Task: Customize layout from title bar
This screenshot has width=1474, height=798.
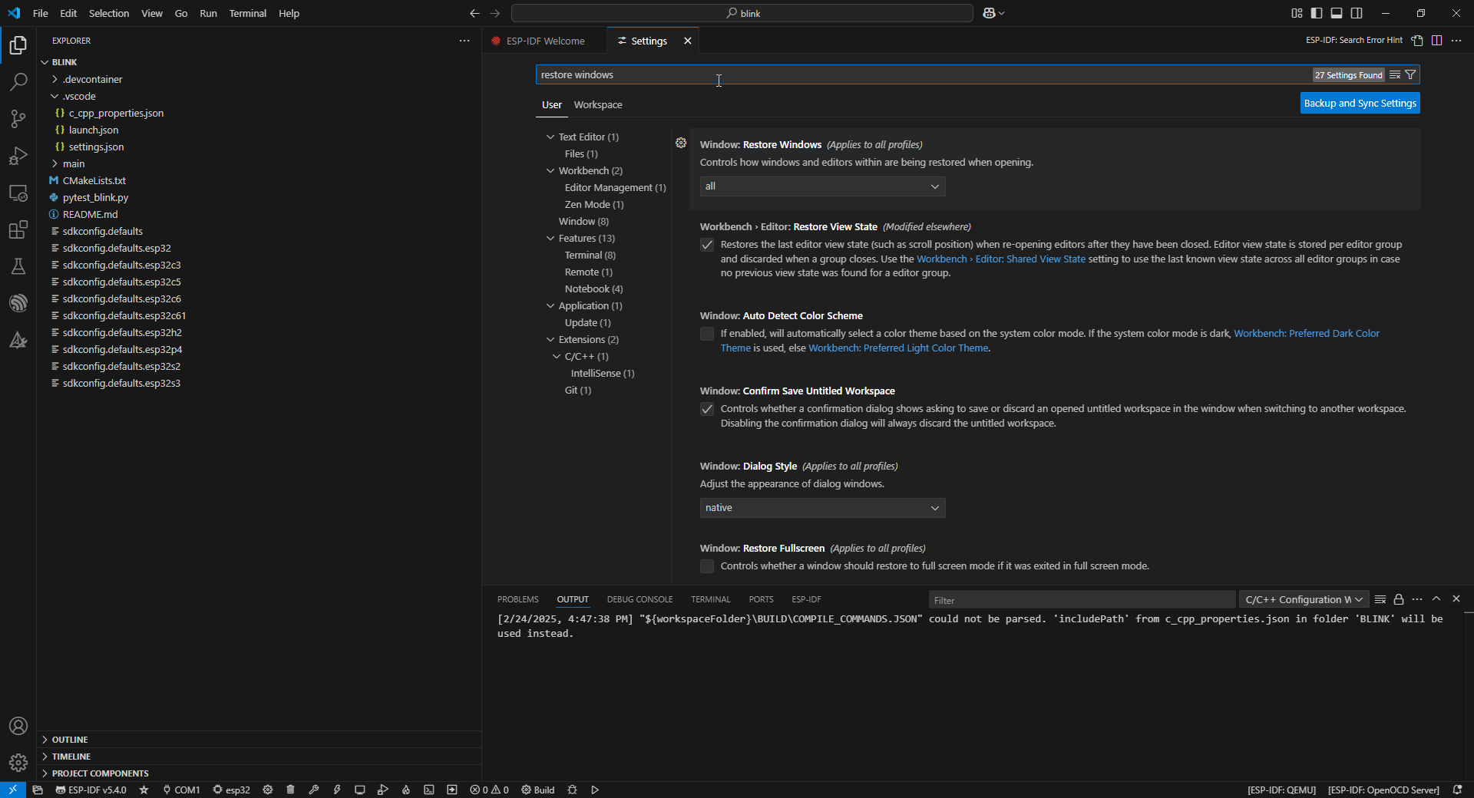Action: coord(1297,13)
